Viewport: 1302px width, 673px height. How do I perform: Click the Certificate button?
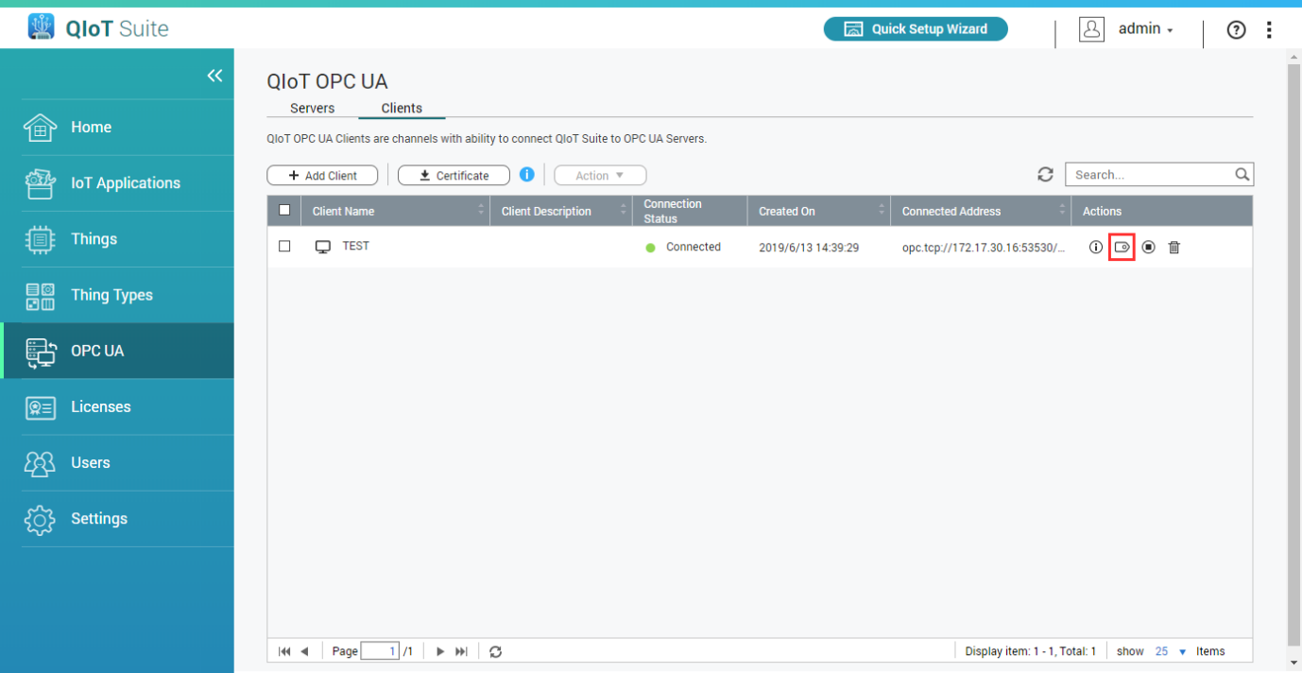(x=454, y=176)
